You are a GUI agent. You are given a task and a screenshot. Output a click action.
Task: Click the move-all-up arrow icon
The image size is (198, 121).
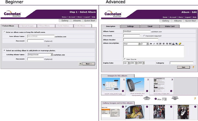(147, 98)
